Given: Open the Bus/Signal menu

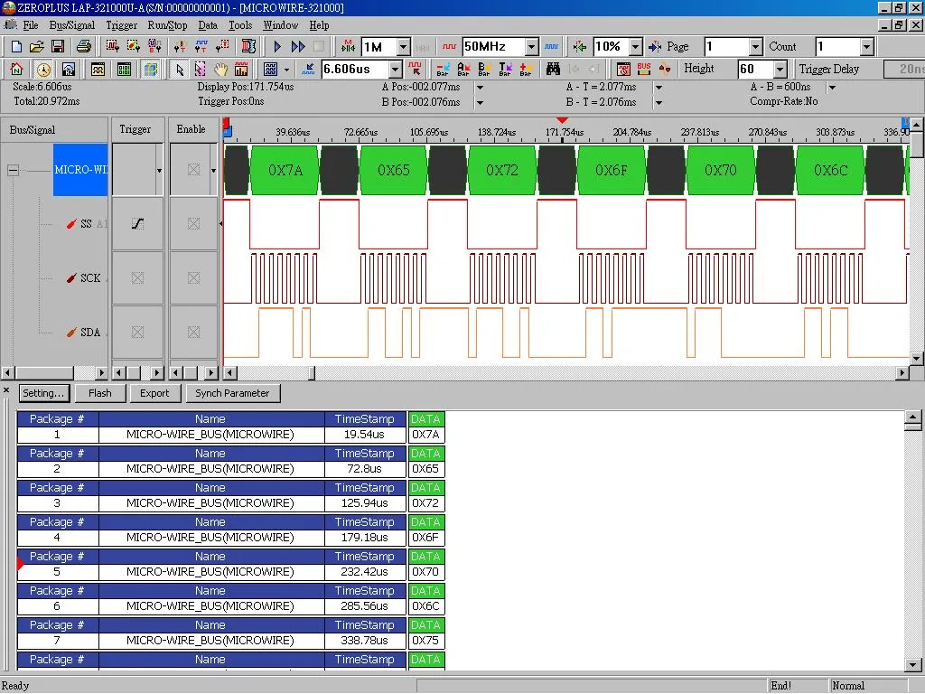Looking at the screenshot, I should point(72,25).
